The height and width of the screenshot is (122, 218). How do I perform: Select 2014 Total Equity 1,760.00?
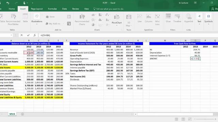49,95
